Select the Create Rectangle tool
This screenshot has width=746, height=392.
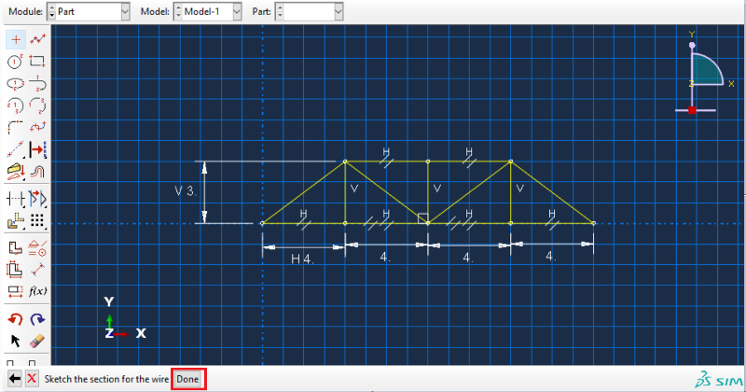[x=37, y=62]
